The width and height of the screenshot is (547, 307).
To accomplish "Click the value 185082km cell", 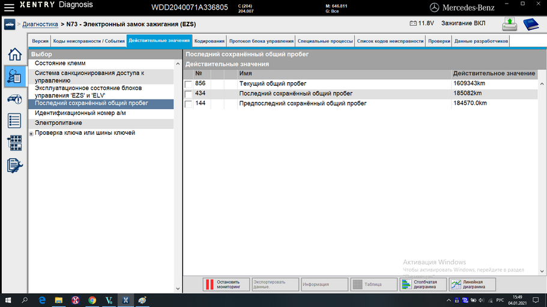I will (x=494, y=94).
